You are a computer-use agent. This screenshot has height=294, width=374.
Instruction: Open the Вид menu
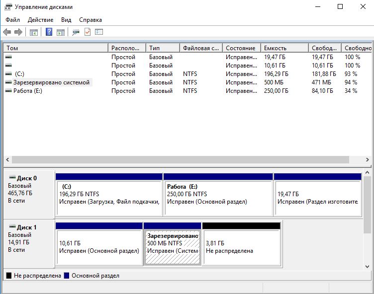coord(66,20)
